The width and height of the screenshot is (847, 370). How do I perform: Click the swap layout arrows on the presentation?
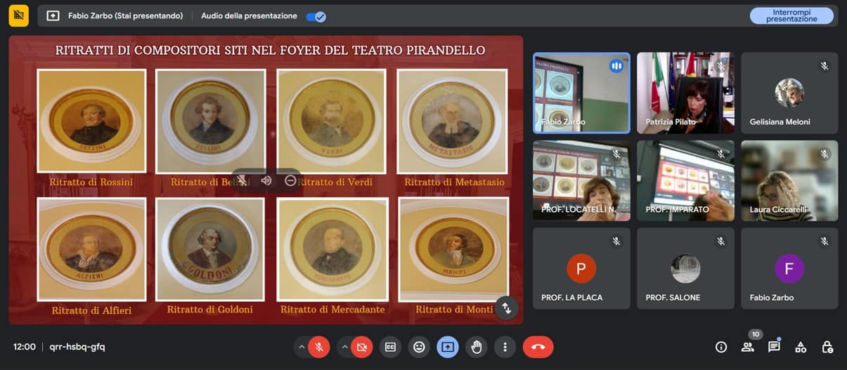tap(506, 308)
